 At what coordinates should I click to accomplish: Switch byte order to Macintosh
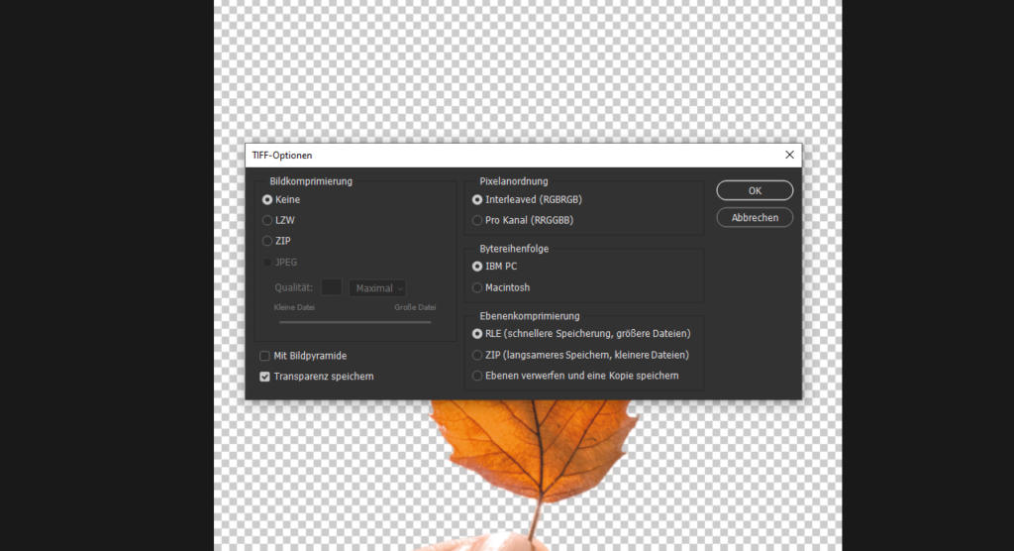click(x=478, y=287)
